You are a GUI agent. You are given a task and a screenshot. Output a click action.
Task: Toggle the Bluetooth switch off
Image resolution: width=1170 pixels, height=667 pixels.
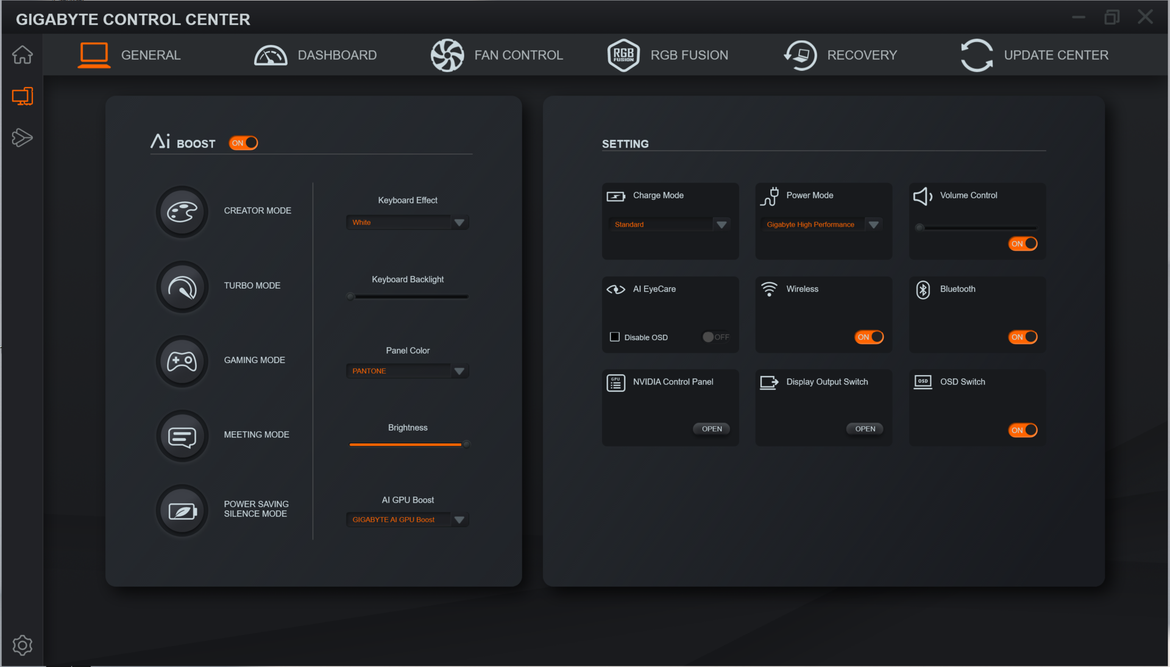[1023, 337]
